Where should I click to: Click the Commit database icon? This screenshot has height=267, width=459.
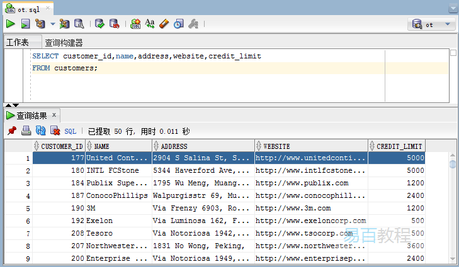[99, 24]
